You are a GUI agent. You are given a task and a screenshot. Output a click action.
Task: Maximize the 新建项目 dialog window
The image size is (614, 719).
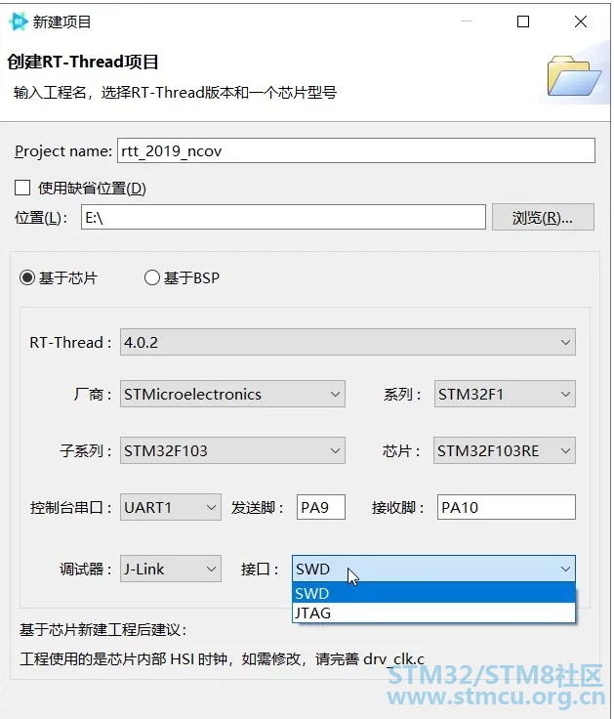click(x=523, y=21)
